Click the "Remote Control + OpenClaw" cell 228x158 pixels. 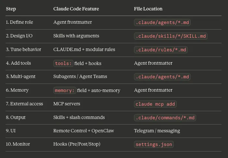[84, 131]
